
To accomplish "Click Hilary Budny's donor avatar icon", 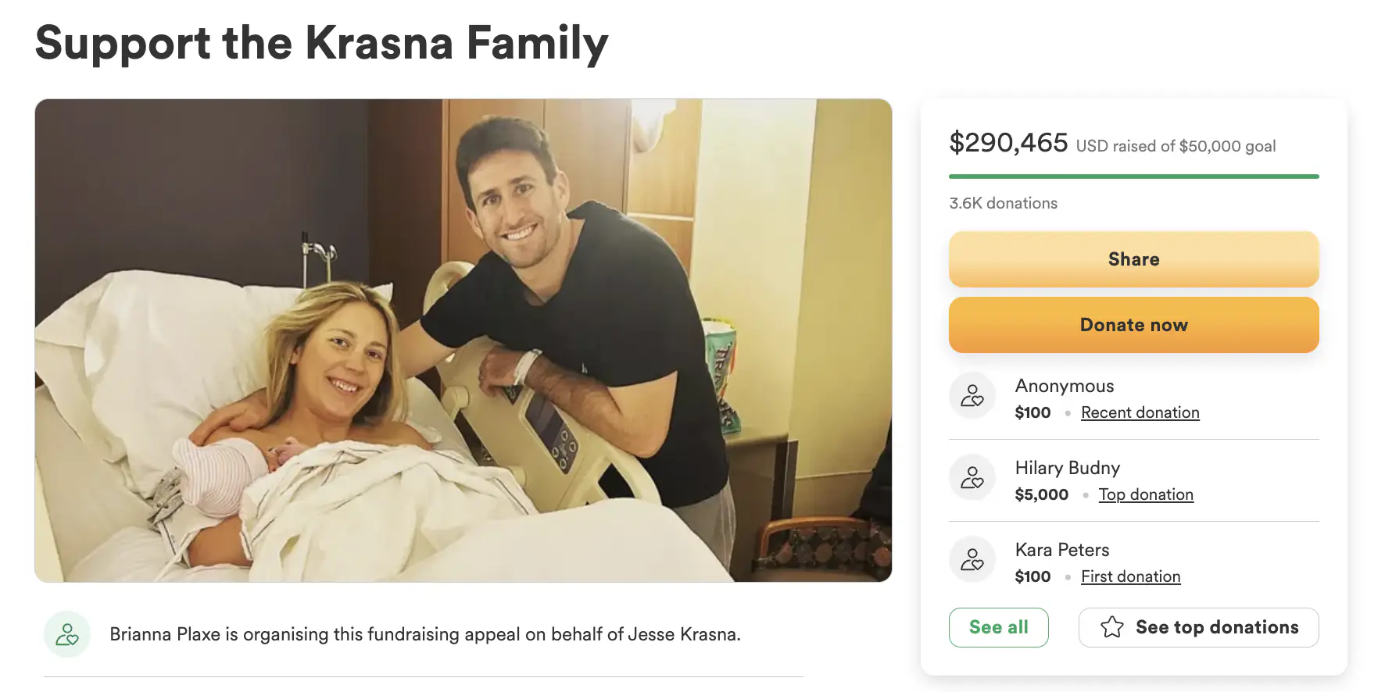I will [x=972, y=478].
